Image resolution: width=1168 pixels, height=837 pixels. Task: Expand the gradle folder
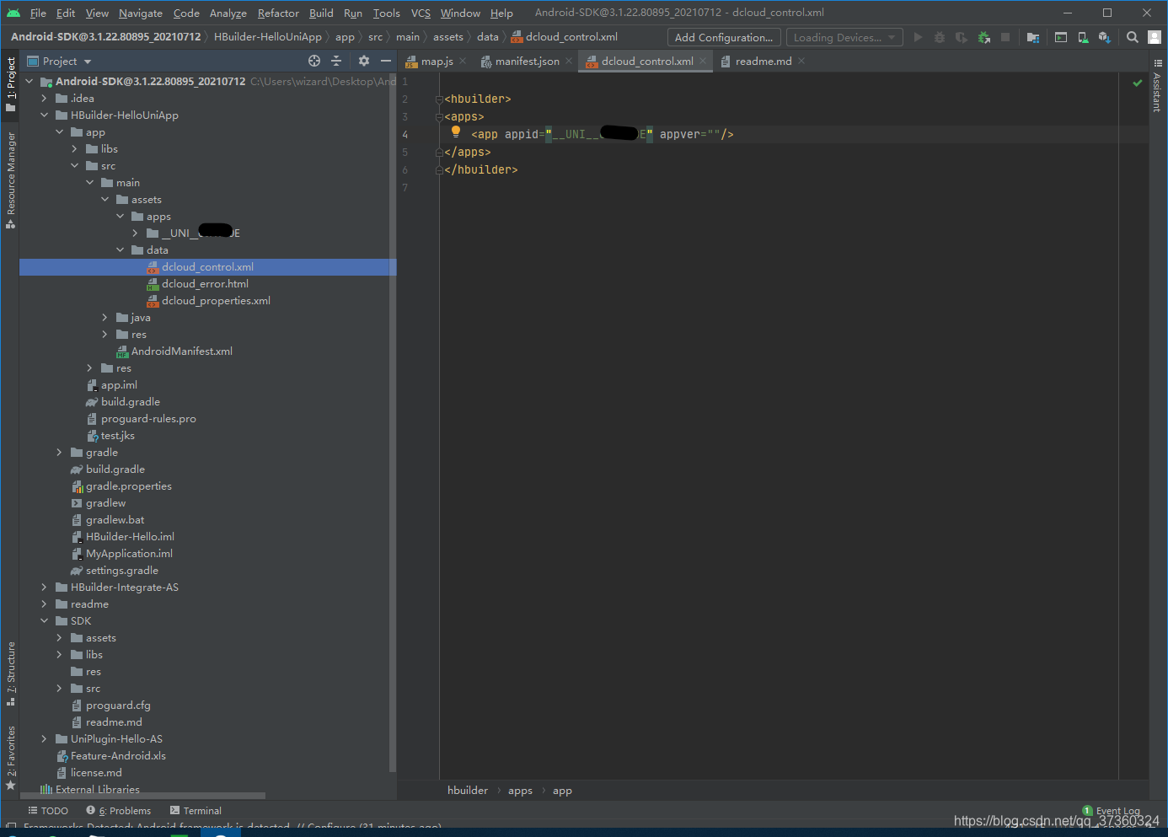[59, 453]
